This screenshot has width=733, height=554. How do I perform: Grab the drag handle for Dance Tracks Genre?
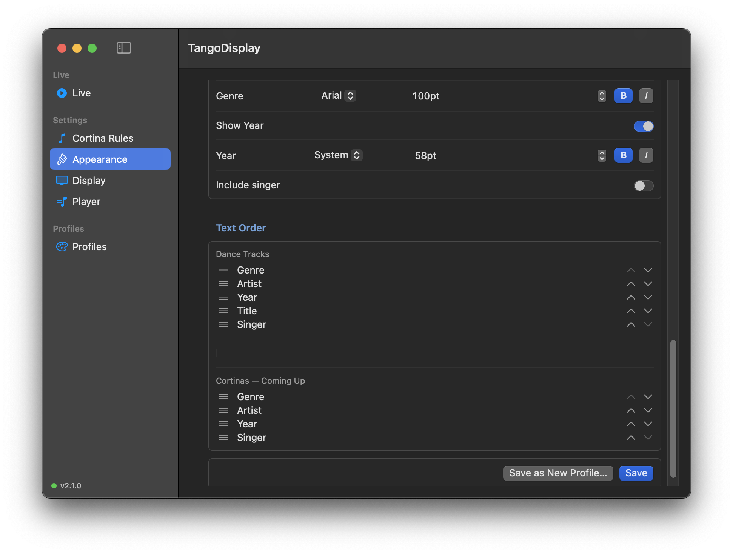[x=223, y=270]
